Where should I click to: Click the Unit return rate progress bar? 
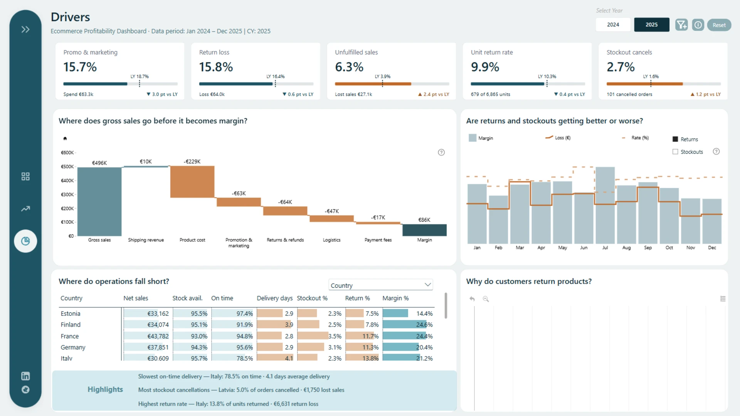coord(528,84)
